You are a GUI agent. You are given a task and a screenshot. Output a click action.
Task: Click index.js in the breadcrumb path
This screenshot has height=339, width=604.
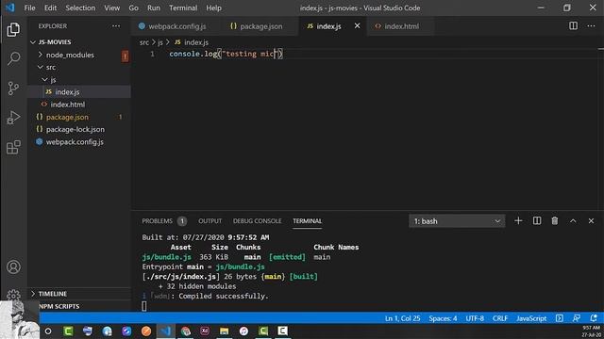coord(196,42)
